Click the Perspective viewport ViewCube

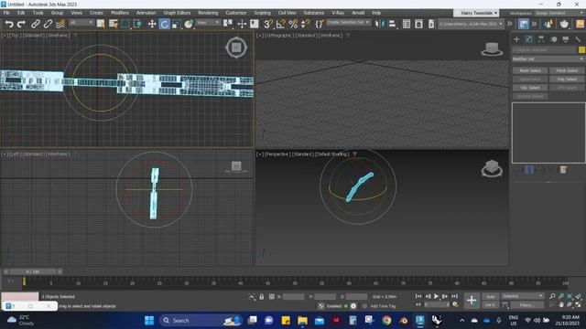(x=492, y=168)
